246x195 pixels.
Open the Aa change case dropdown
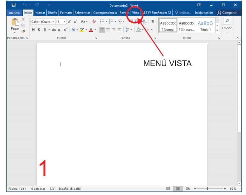point(84,21)
